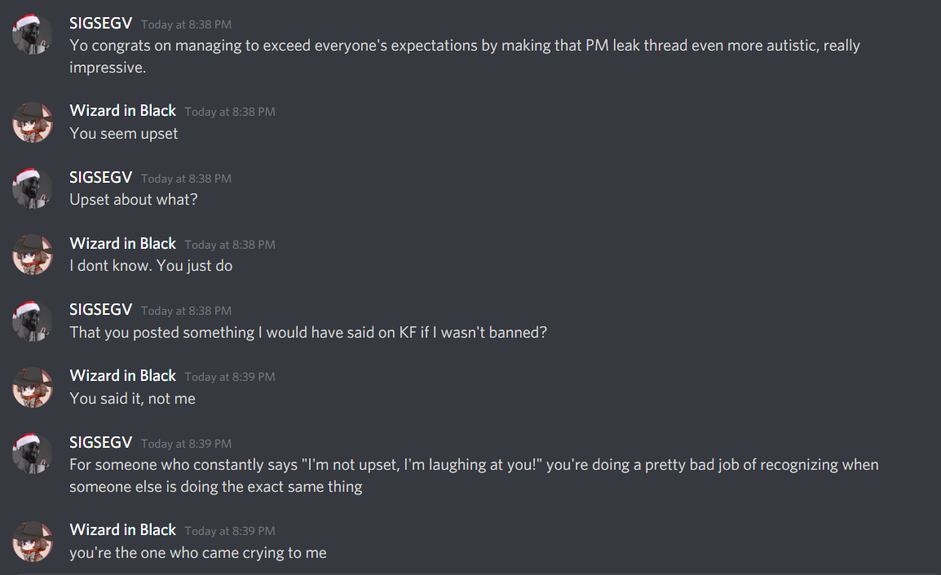This screenshot has width=941, height=575.
Task: Click SIGSEGV's avatar next to "Upset about what?"
Action: point(33,189)
